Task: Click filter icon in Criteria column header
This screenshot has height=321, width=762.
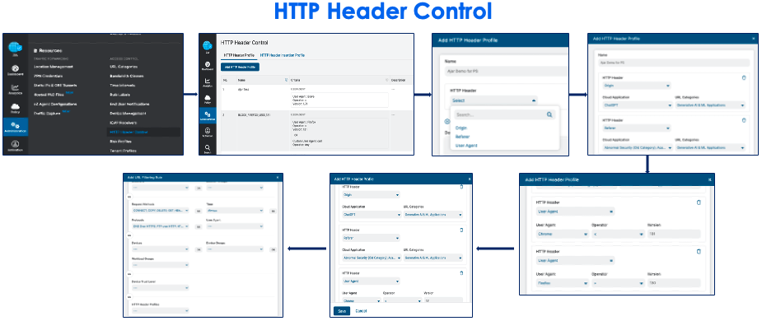Action: (387, 80)
